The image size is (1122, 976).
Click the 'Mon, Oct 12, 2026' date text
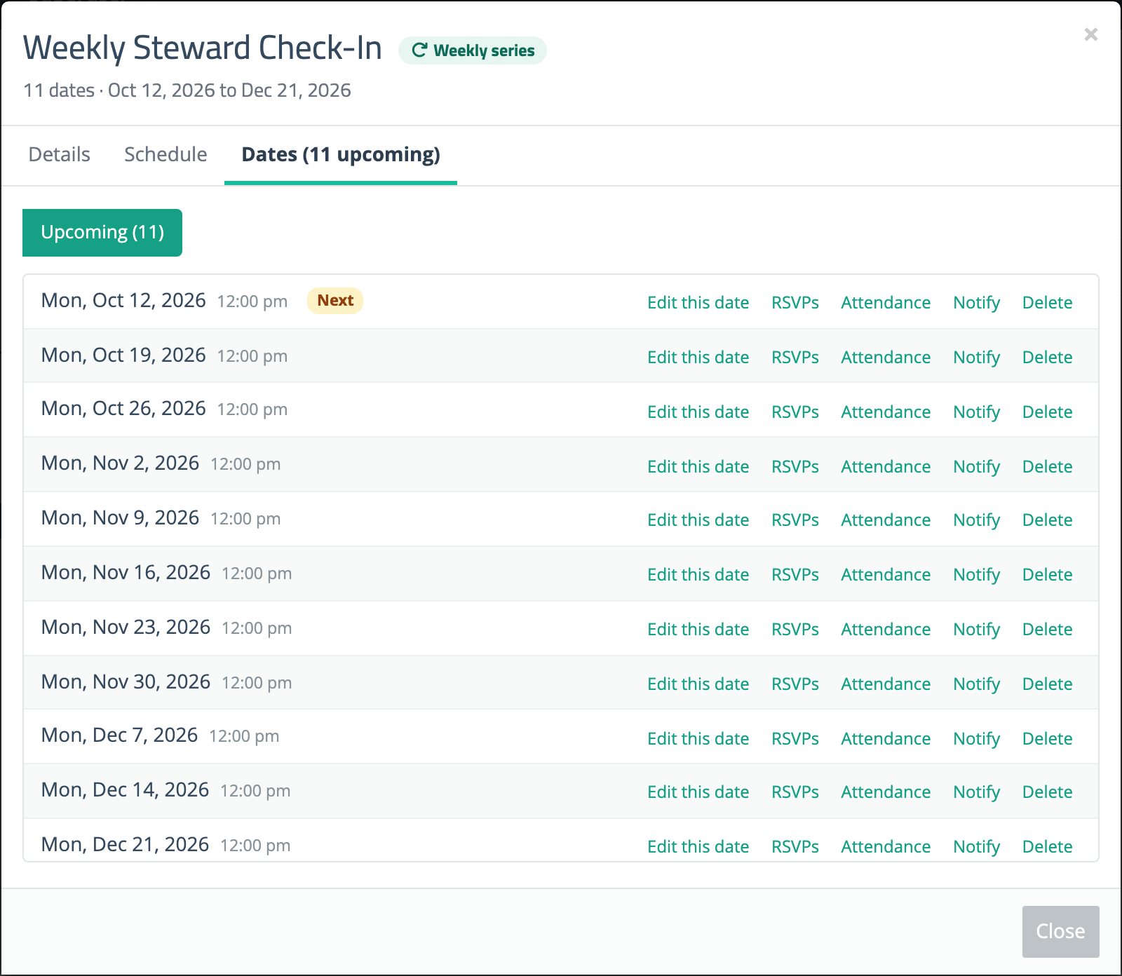[x=123, y=301]
